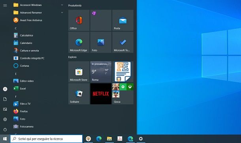Jump to letter E section header
Screen dimensions: 241x143
tap(16, 74)
